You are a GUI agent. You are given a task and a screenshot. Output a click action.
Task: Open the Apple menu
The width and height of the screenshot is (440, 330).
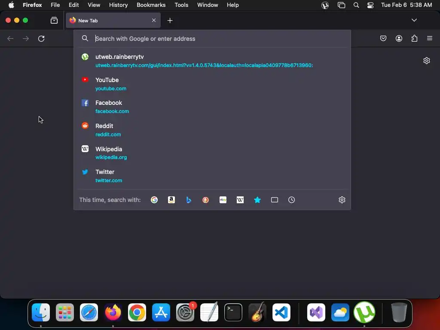pyautogui.click(x=11, y=5)
